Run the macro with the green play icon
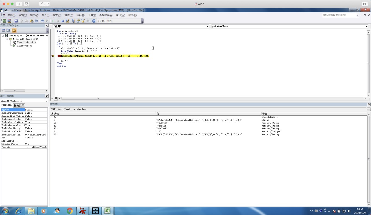This screenshot has height=215, width=371. [53, 21]
